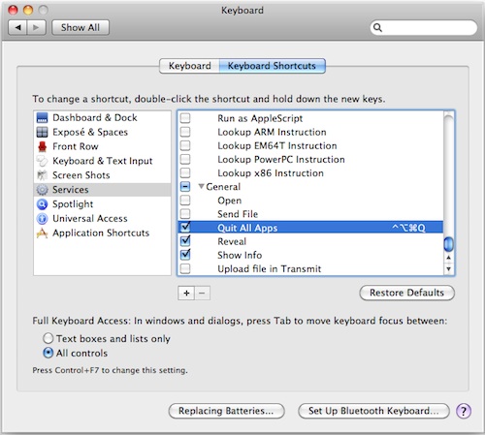Go back with the left arrow button
Image resolution: width=485 pixels, height=435 pixels.
coord(18,28)
